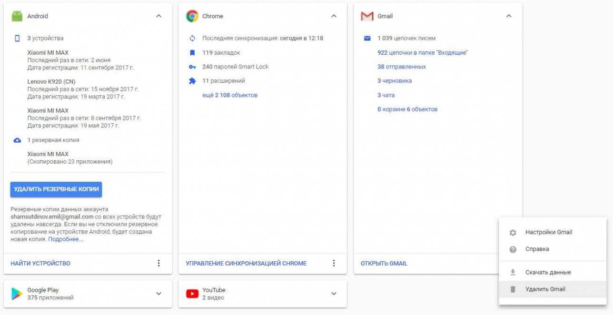Screen dimensions: 613x315
Task: Click the ещё 2 108 объектов link
Action: (230, 95)
